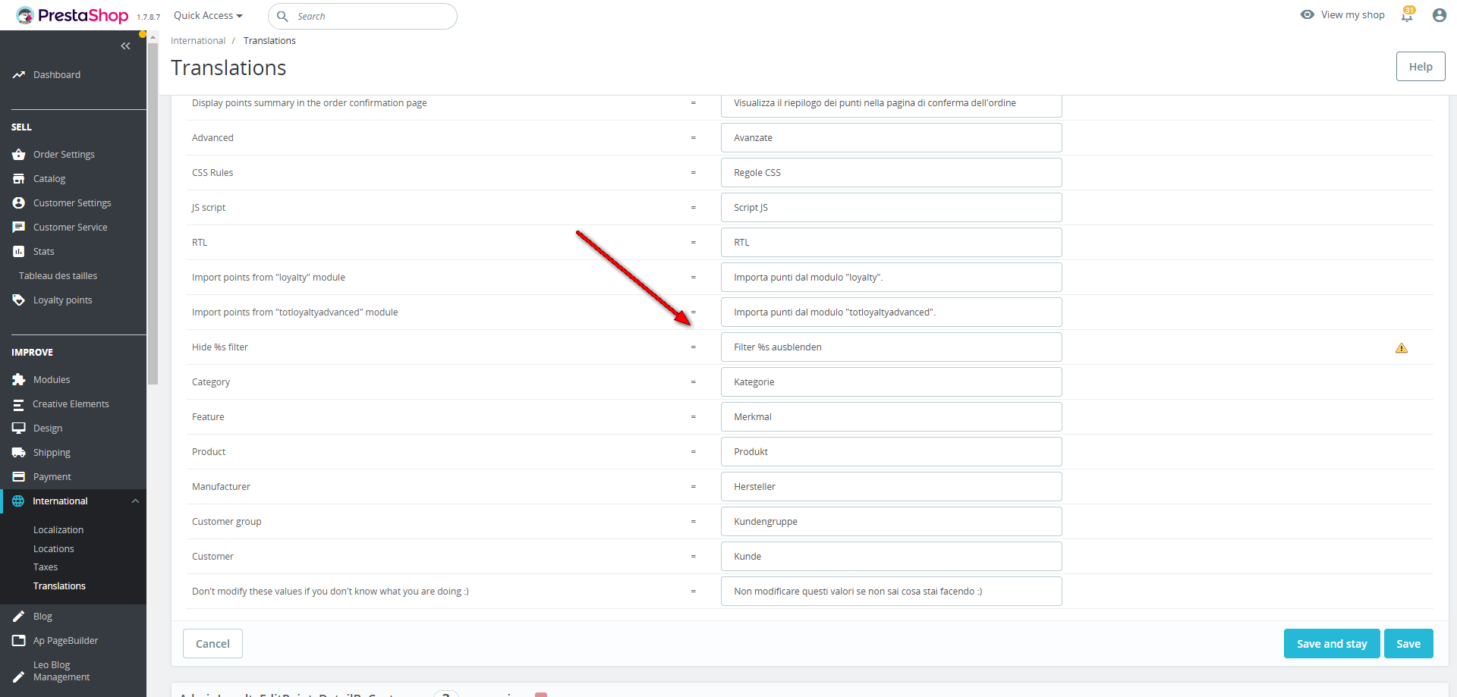Collapse the sidebar with double-chevron icon
The height and width of the screenshot is (697, 1457).
125,46
